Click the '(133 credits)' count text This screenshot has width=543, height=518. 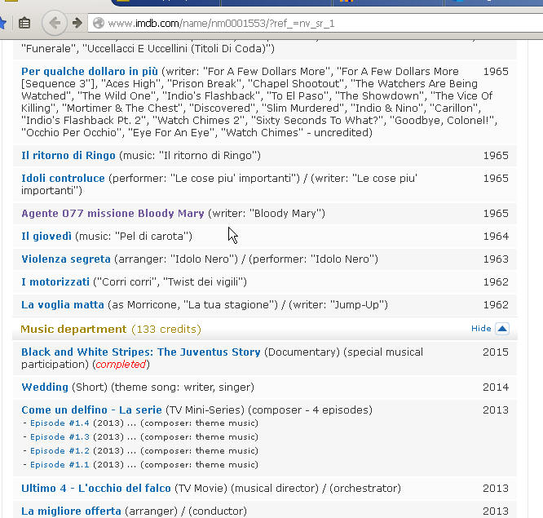166,330
